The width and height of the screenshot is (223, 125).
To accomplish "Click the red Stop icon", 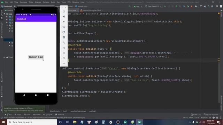I will 192,6.
